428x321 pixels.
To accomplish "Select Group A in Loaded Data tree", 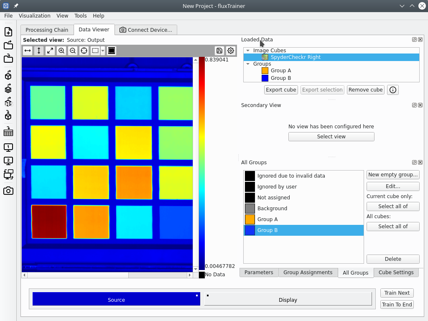I will [x=331, y=70].
